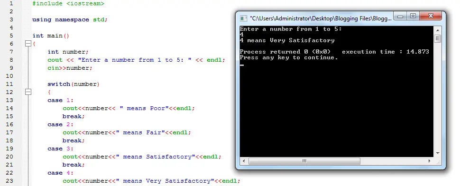460x186 pixels.
Task: Click the console horizontal scrollbar left arrow
Action: [x=243, y=161]
